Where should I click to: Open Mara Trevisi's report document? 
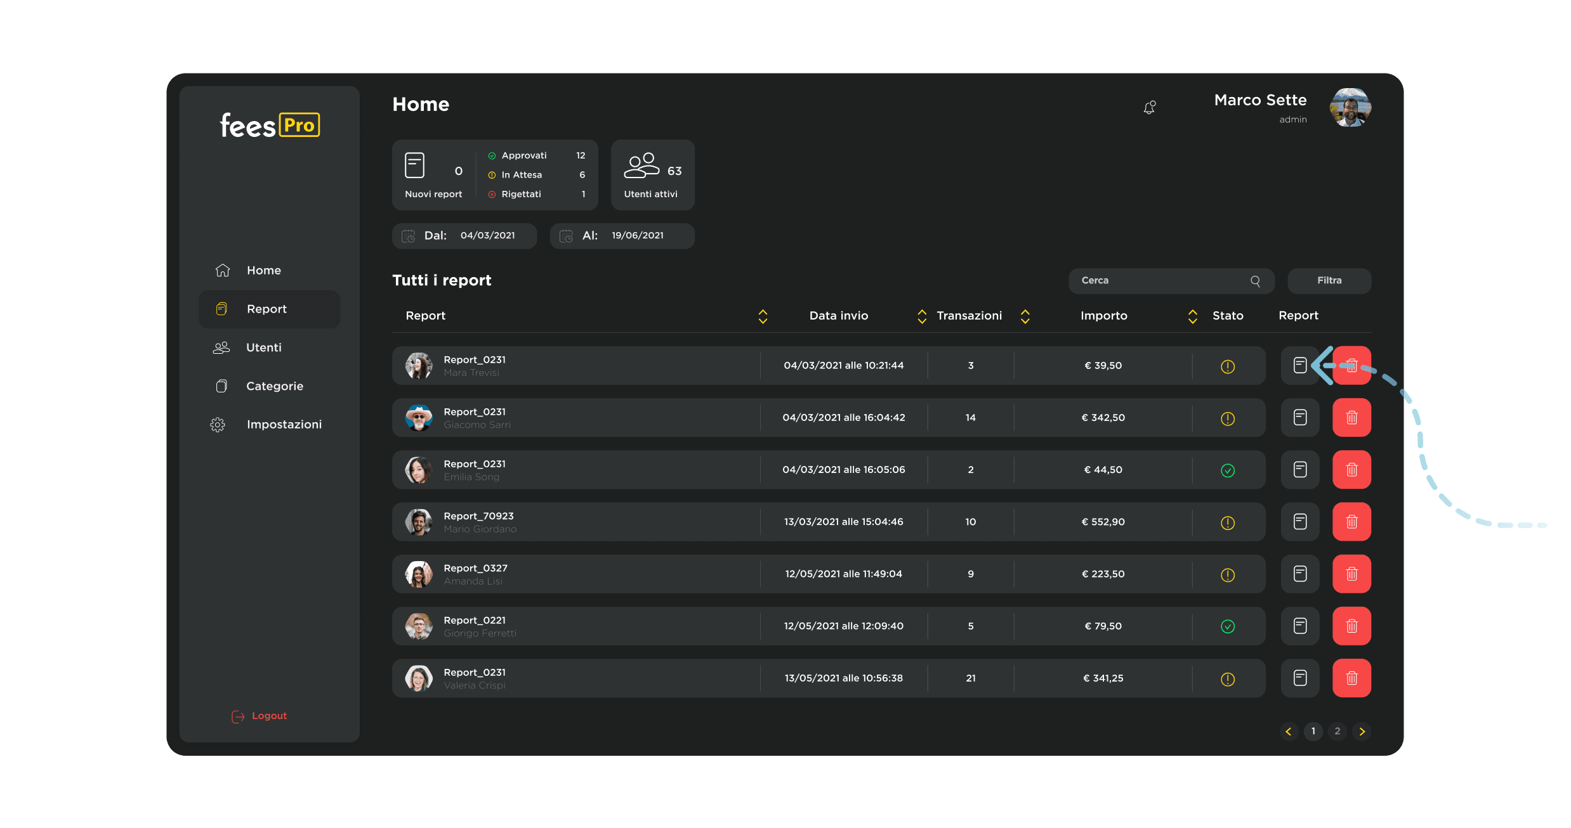tap(1299, 365)
